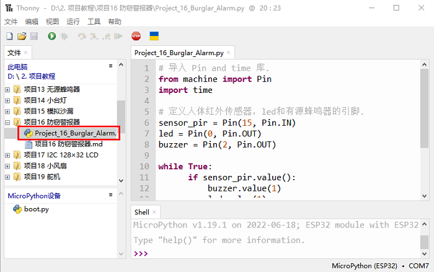Viewport: 434px width, 272px height.
Task: Open the 工具 menu
Action: pos(94,21)
